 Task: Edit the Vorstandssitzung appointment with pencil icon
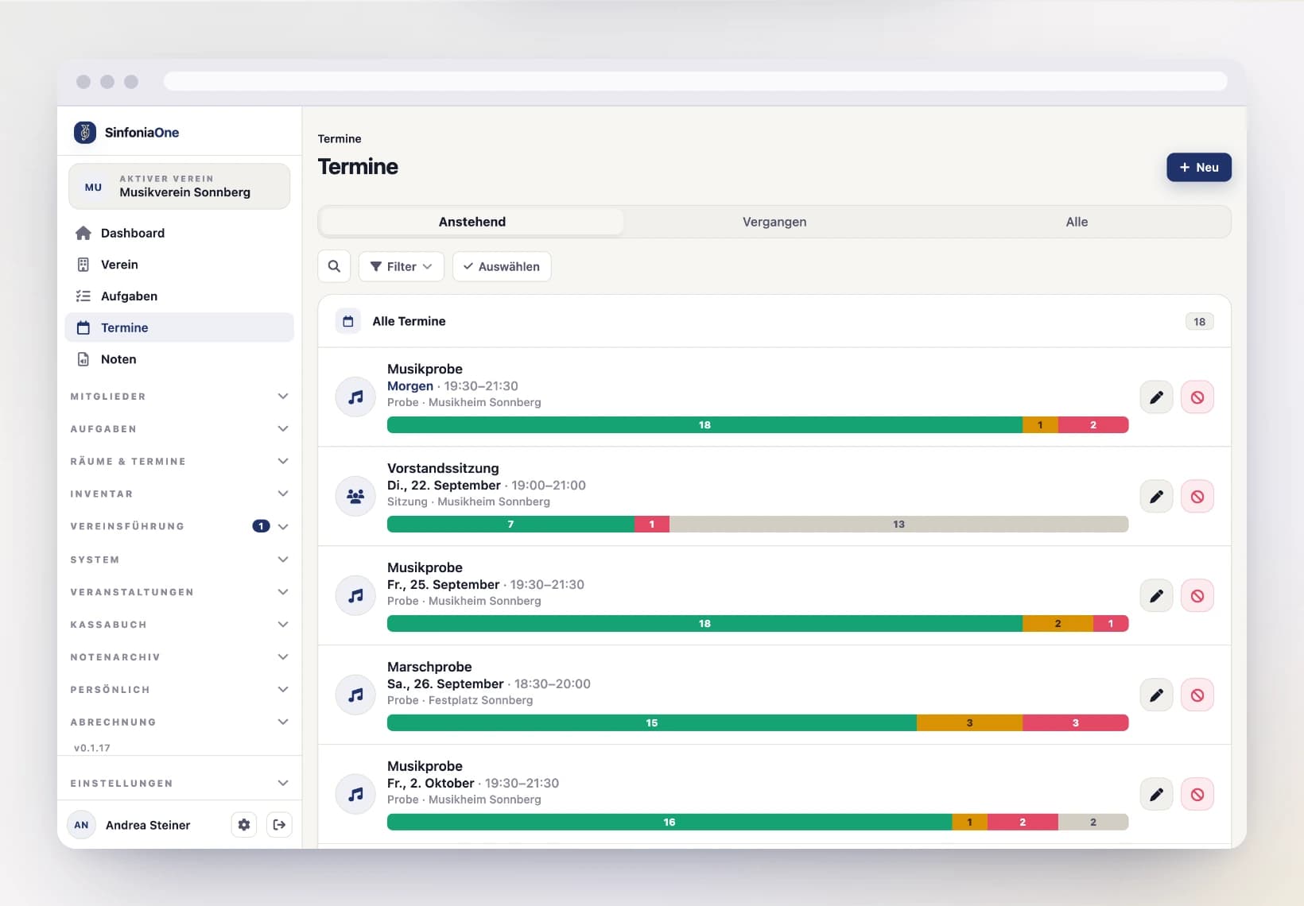click(1156, 497)
